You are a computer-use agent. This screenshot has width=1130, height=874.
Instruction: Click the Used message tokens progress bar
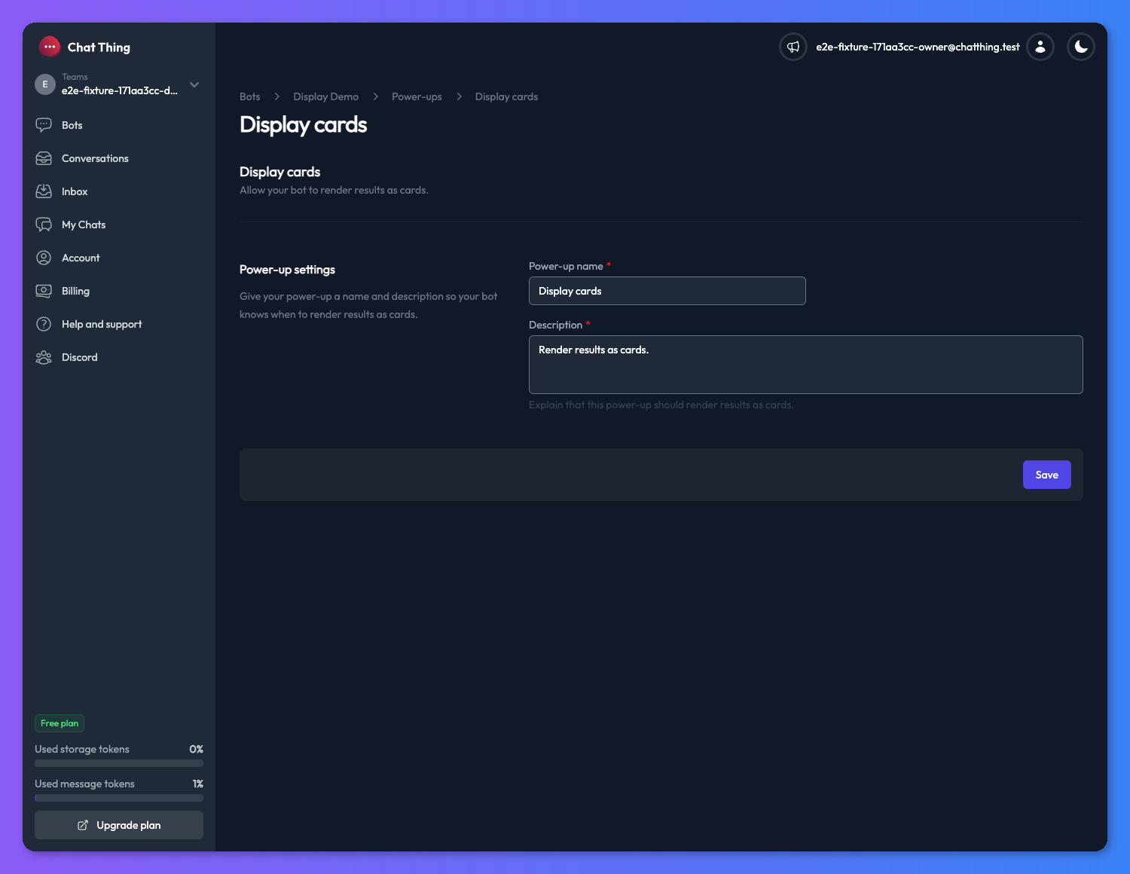pyautogui.click(x=118, y=798)
